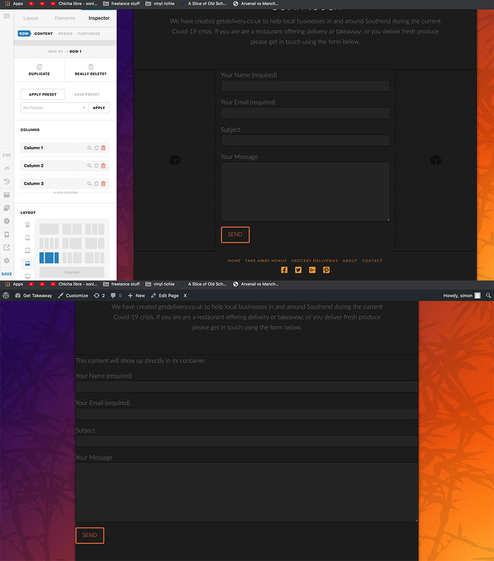Select the laptop breakpoint in Layout

[28, 263]
